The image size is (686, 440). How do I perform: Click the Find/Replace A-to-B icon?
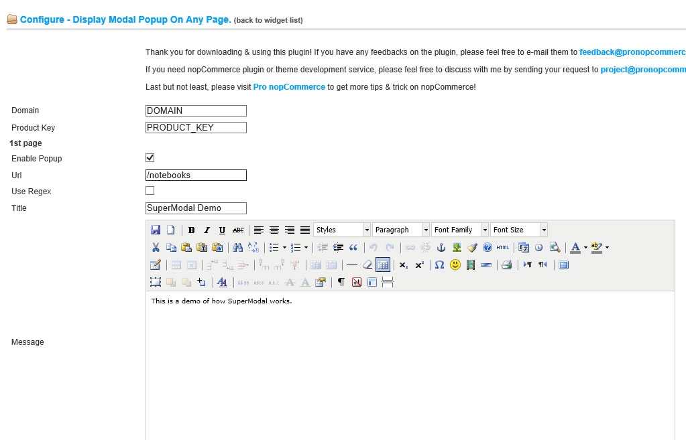(x=253, y=247)
